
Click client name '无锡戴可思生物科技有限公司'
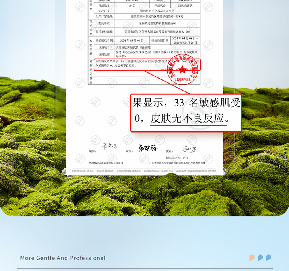click(157, 24)
